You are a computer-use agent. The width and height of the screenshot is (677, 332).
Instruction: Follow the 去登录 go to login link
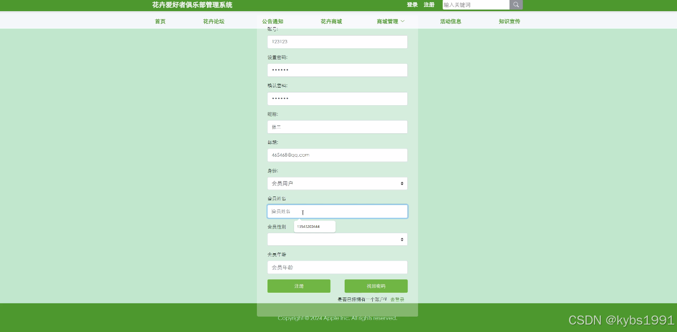397,300
